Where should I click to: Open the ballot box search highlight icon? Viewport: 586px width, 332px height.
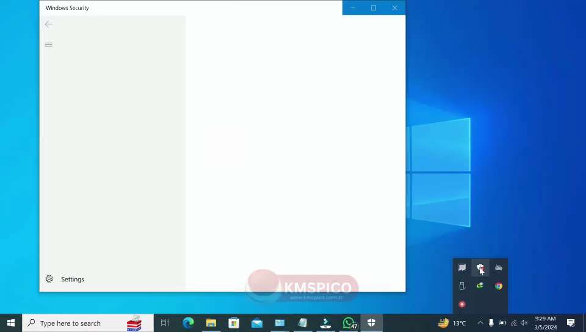click(x=134, y=323)
